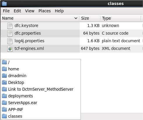Click the classes folder icon in path list

click(4, 116)
